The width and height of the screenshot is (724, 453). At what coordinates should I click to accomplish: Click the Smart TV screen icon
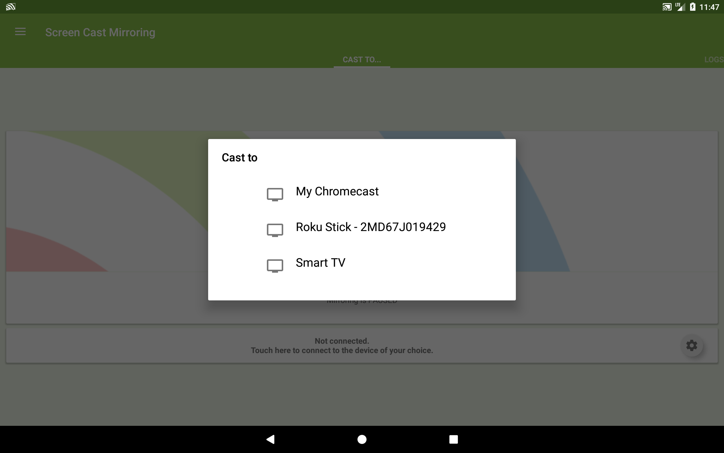tap(275, 266)
